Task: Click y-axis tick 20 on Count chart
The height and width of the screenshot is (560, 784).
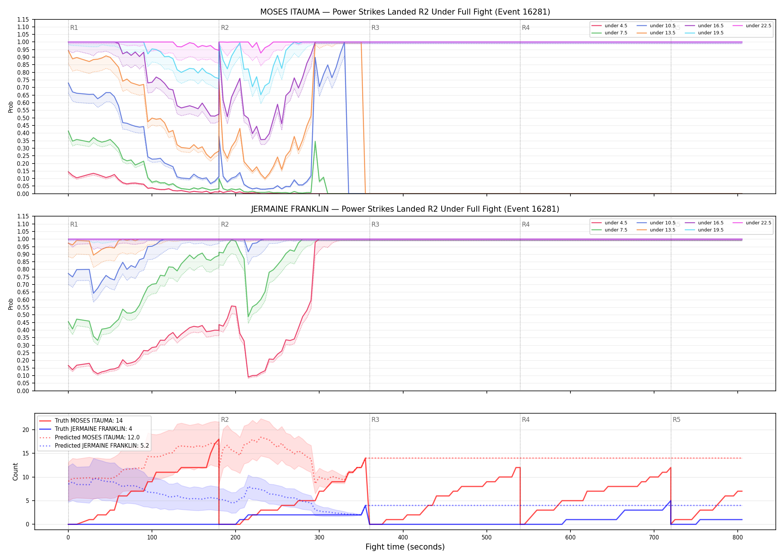Action: pyautogui.click(x=26, y=430)
